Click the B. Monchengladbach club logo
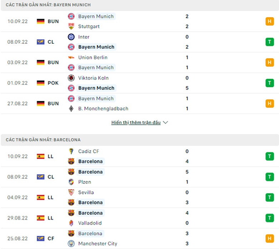Image resolution: width=279 pixels, height=249 pixels. coord(71,109)
